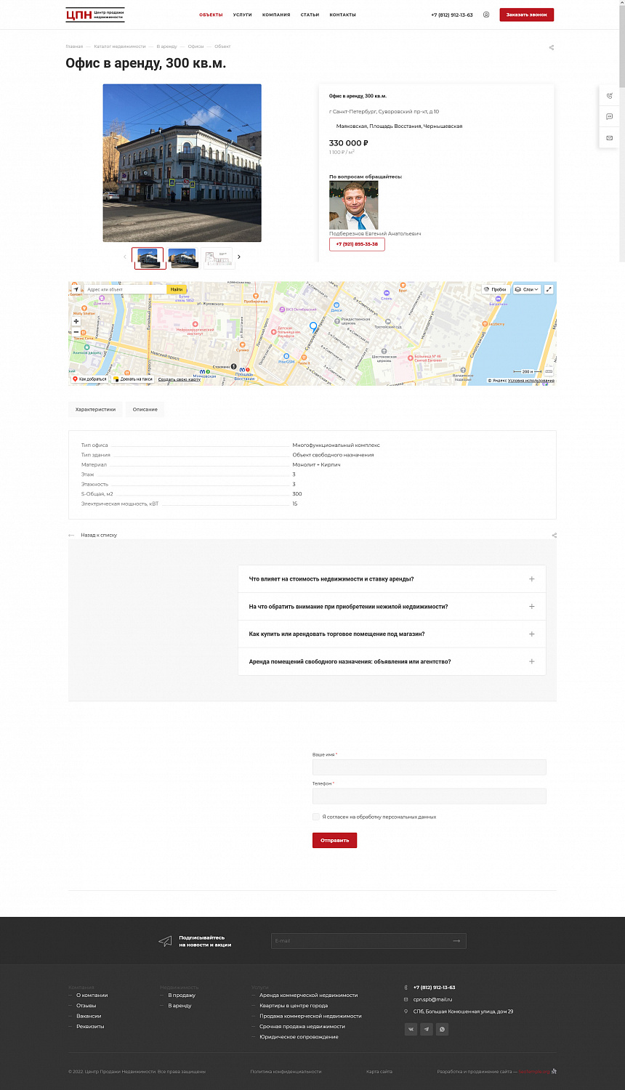The height and width of the screenshot is (1090, 625).
Task: Click Найти map search button
Action: click(x=177, y=289)
